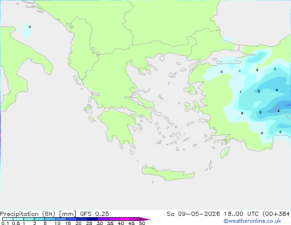The width and height of the screenshot is (291, 225).
Task: Click the legend label '35'
Action: coord(110,223)
